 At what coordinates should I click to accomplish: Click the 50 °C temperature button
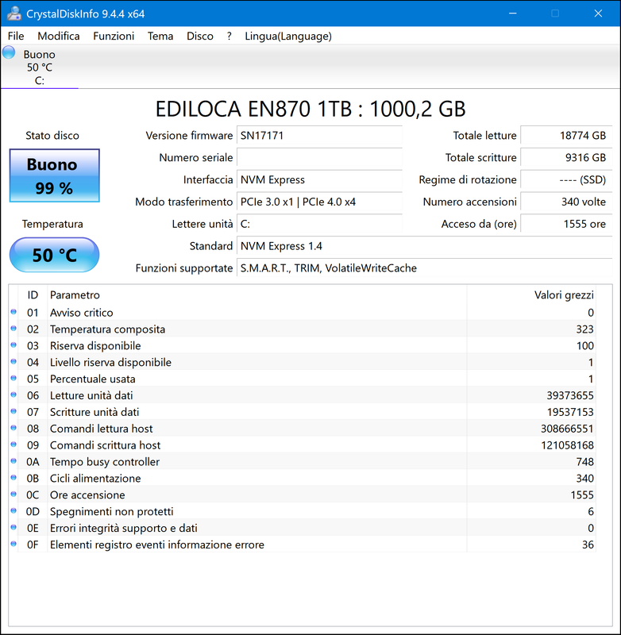[54, 255]
